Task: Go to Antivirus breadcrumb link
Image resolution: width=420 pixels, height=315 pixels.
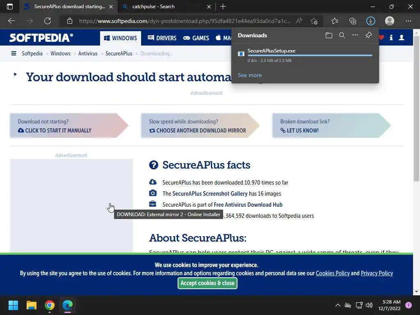Action: tap(88, 53)
